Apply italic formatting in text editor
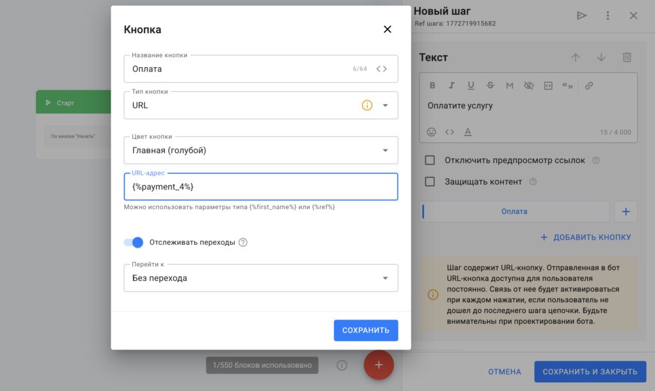 click(x=452, y=86)
